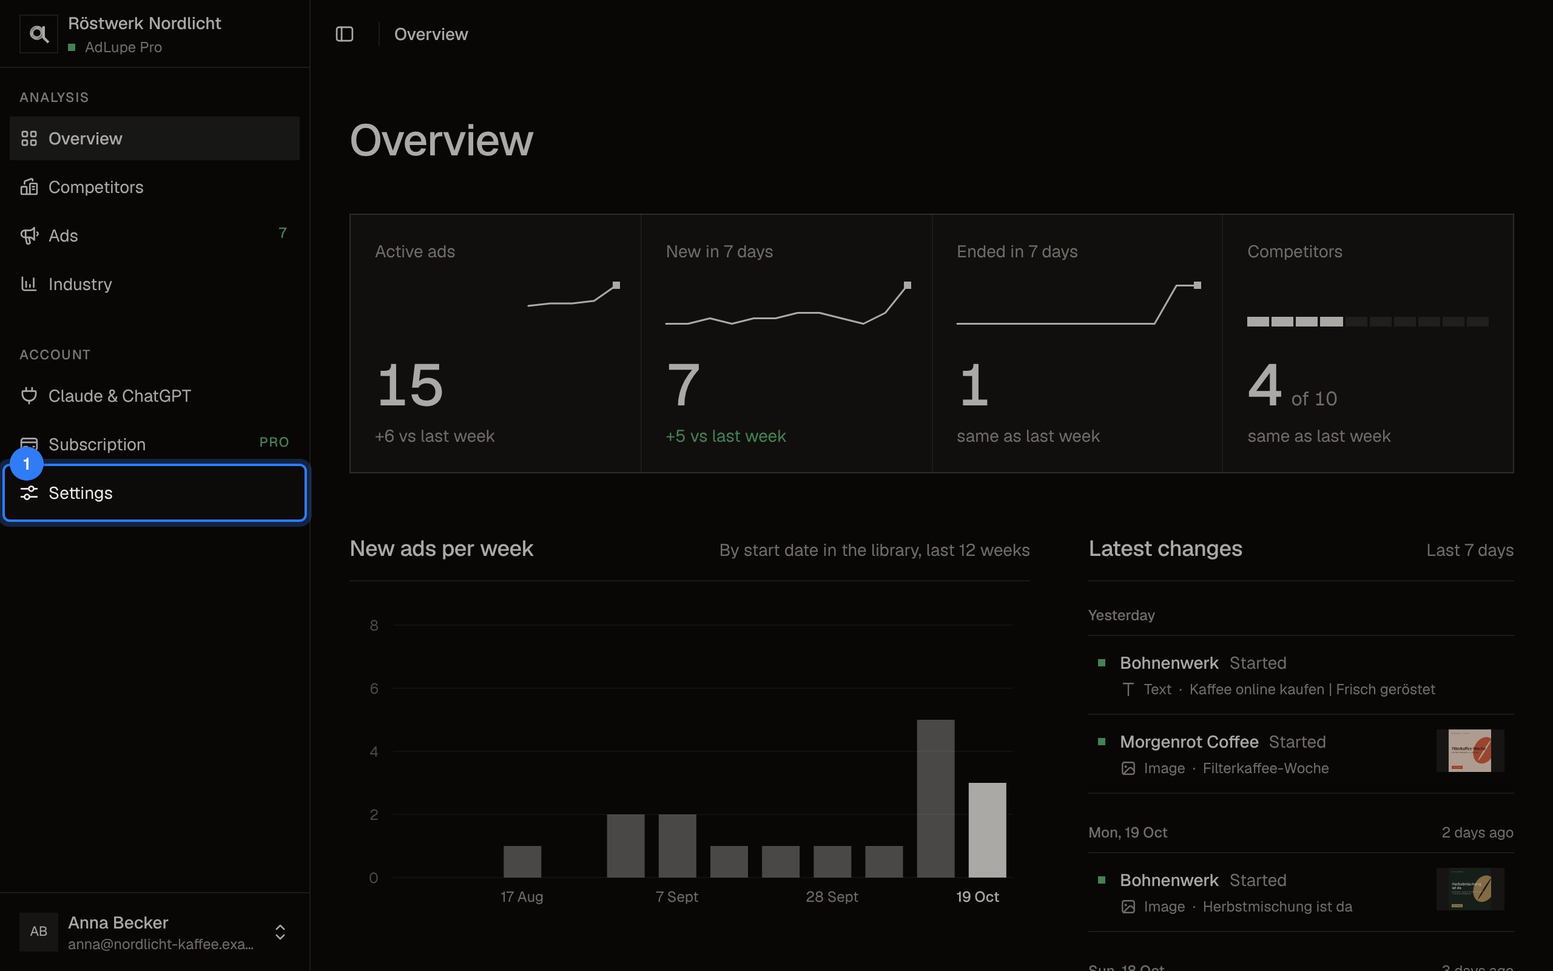The height and width of the screenshot is (971, 1553).
Task: Open the Competitors menu item
Action: coord(155,187)
